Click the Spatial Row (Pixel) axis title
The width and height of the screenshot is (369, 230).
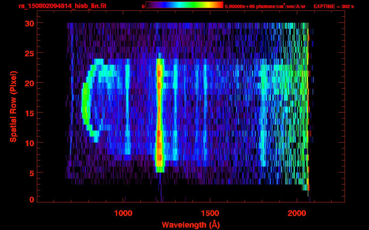[x=13, y=106]
